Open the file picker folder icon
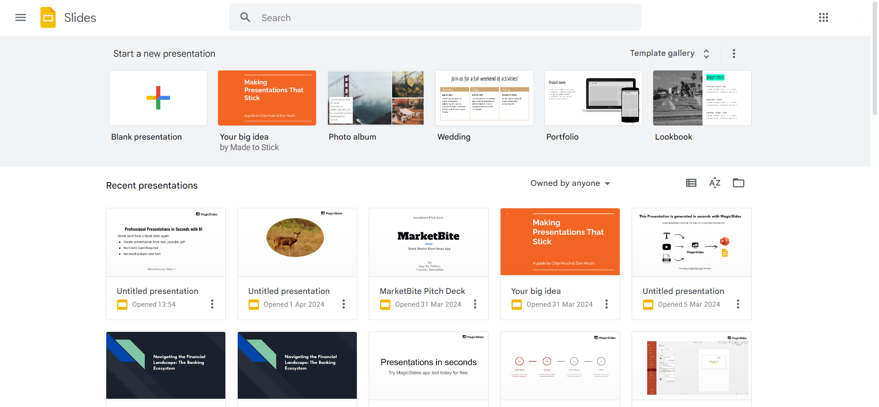 738,183
